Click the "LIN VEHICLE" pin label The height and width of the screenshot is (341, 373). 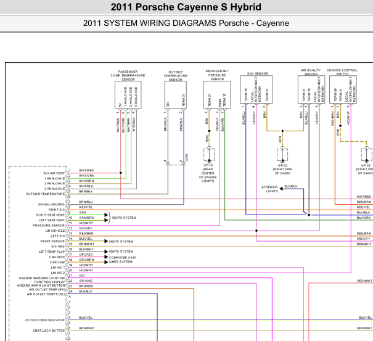tap(55, 231)
